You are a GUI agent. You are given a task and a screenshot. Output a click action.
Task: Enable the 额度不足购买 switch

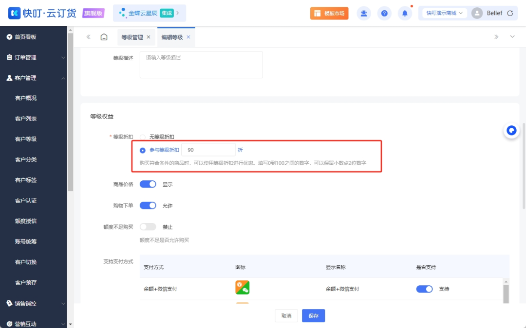[148, 226]
